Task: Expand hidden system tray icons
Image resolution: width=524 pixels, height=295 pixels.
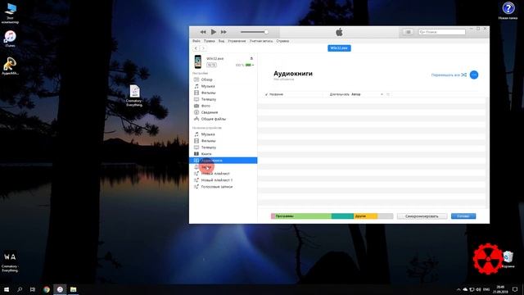Action: coord(458,289)
